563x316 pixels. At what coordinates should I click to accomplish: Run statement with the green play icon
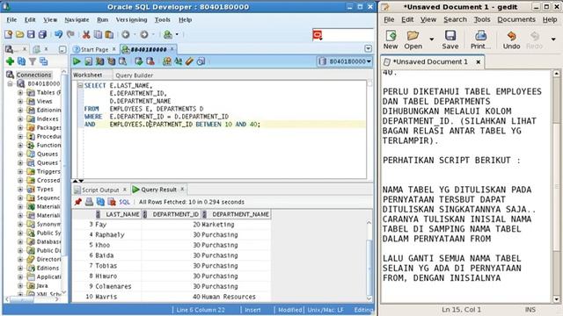77,61
